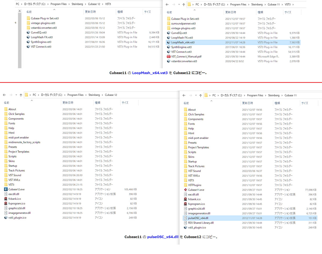Click address bar folder icon in Cubase 11 VST3 window
This screenshot has height=254, width=322.
(x=189, y=5)
